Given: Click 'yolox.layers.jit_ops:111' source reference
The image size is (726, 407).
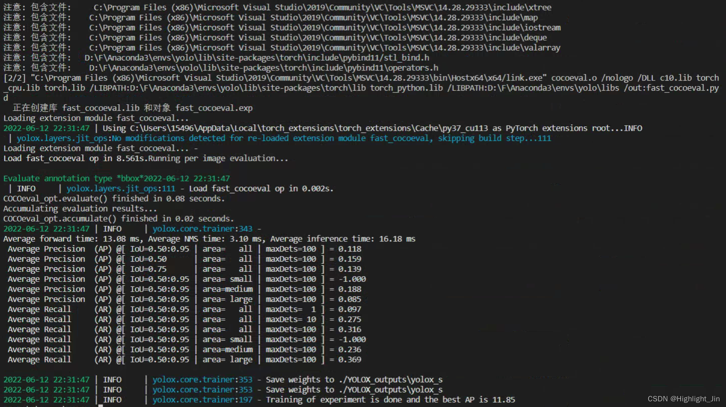Looking at the screenshot, I should coord(121,189).
